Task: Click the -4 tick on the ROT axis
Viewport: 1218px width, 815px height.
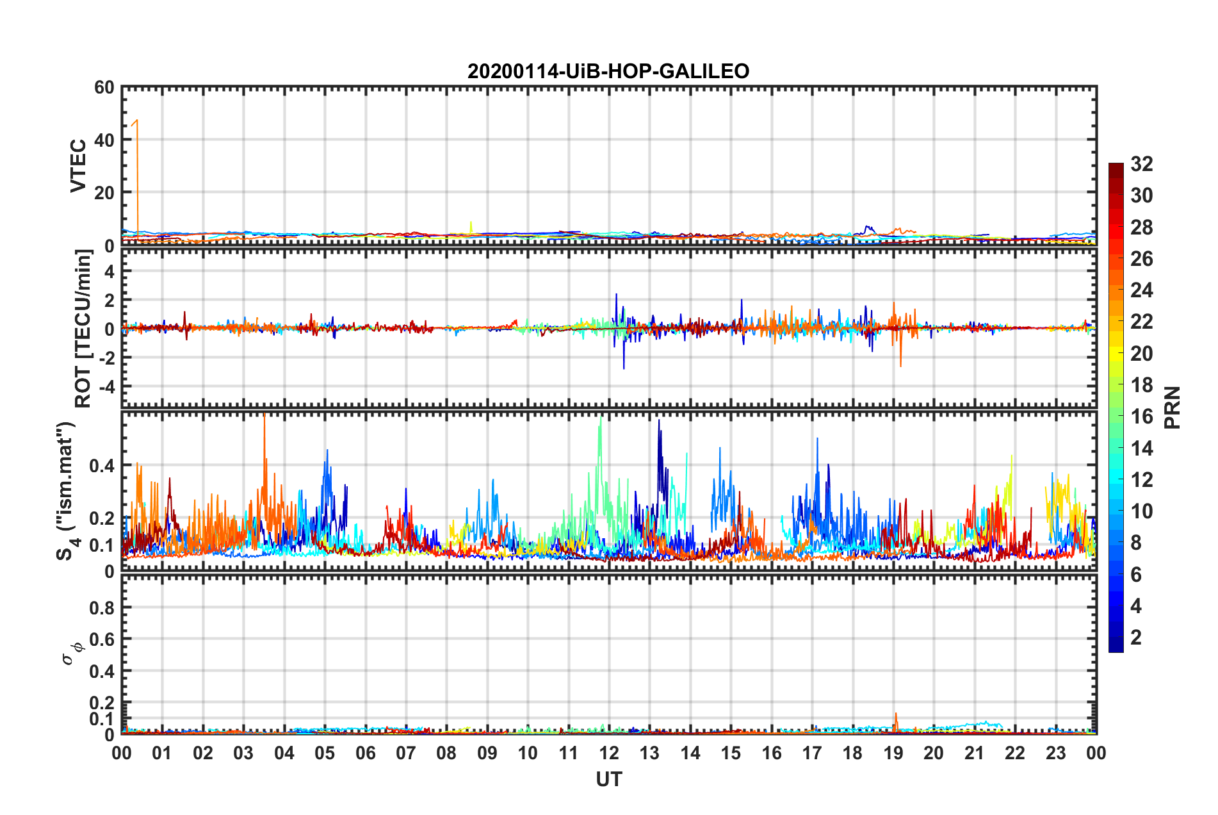Action: pyautogui.click(x=107, y=386)
